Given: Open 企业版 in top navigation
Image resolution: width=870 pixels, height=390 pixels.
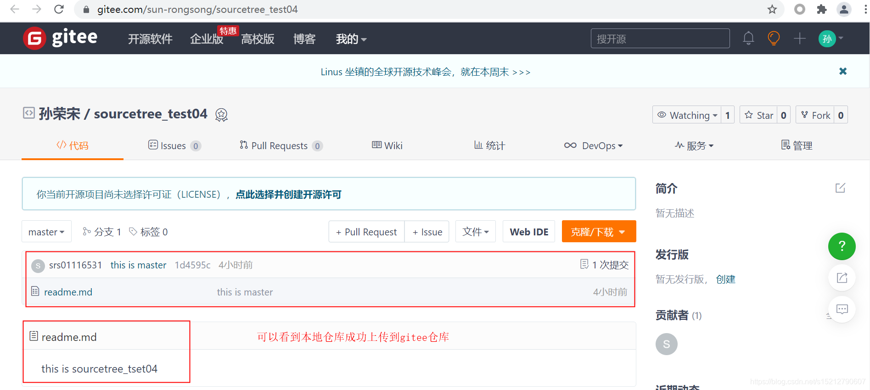Looking at the screenshot, I should (207, 39).
